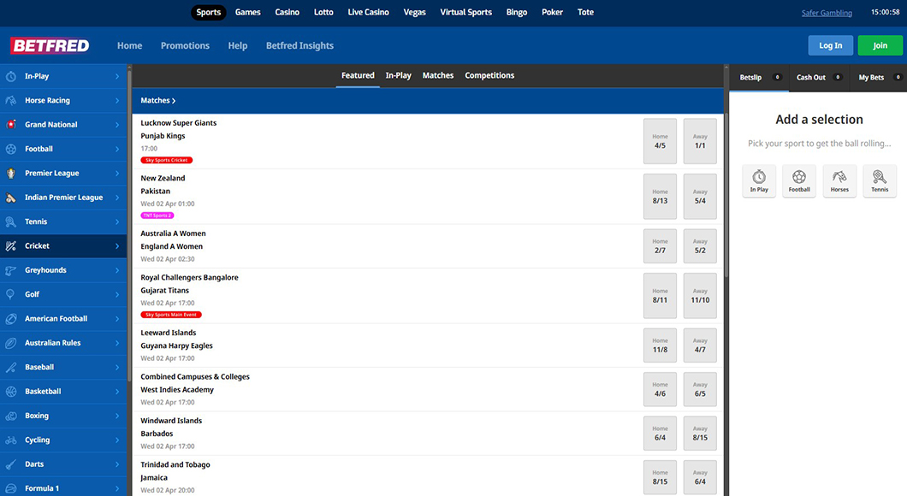Viewport: 907px width, 496px height.
Task: Click the Greyhounds icon in sidebar
Action: pyautogui.click(x=11, y=270)
